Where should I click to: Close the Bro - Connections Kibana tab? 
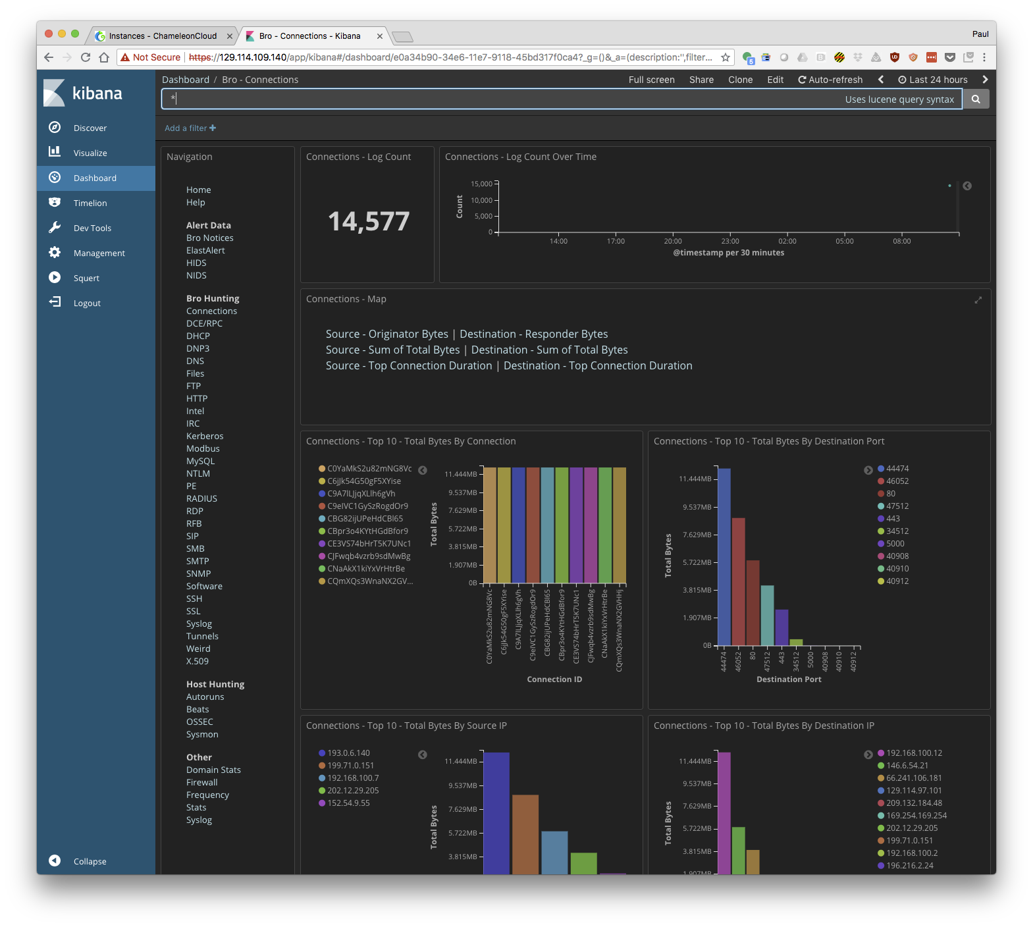[380, 36]
